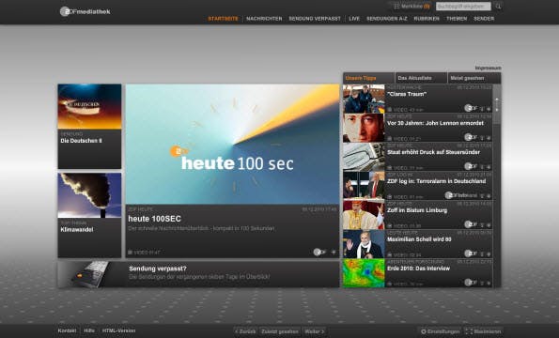The height and width of the screenshot is (338, 559).
Task: Open "Erde 2010: Das Interview" title
Action: click(418, 269)
